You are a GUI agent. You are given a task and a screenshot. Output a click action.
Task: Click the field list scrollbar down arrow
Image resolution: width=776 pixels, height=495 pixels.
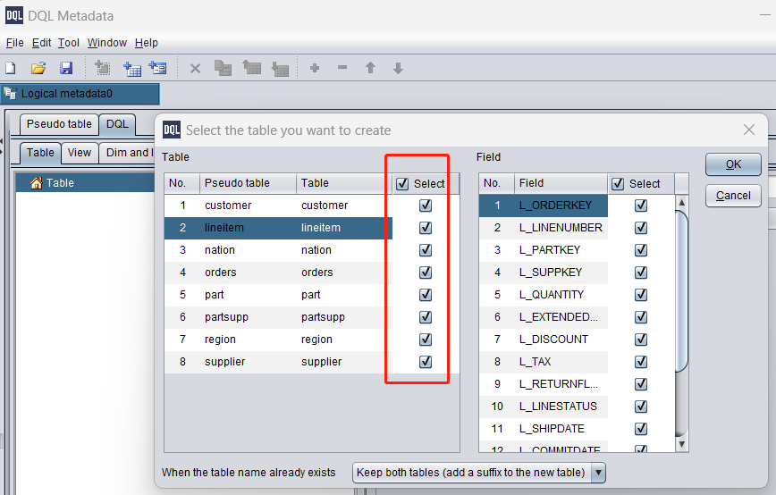coord(681,444)
